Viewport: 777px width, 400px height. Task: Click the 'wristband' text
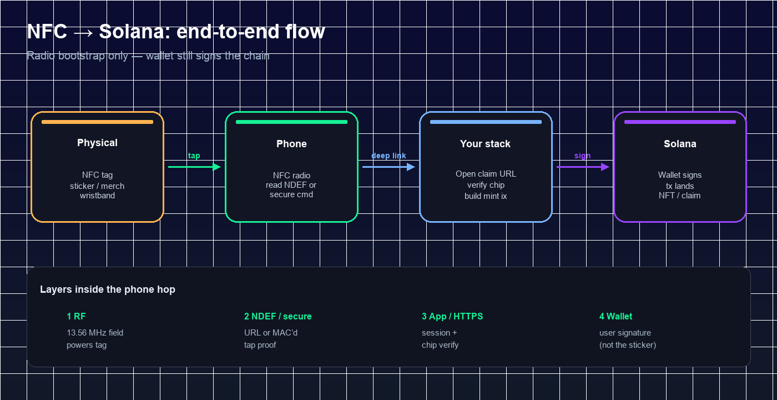point(97,196)
